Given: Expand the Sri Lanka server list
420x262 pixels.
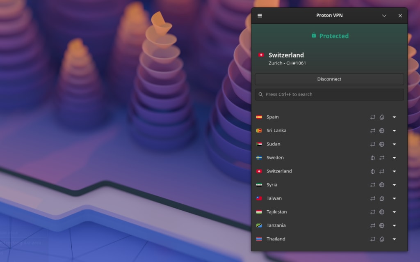Looking at the screenshot, I should [394, 131].
